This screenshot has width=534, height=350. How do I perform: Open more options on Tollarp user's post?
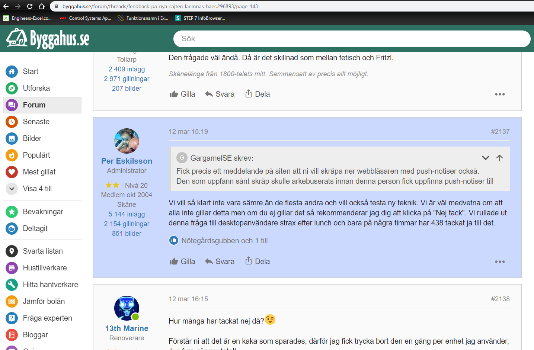tap(500, 94)
